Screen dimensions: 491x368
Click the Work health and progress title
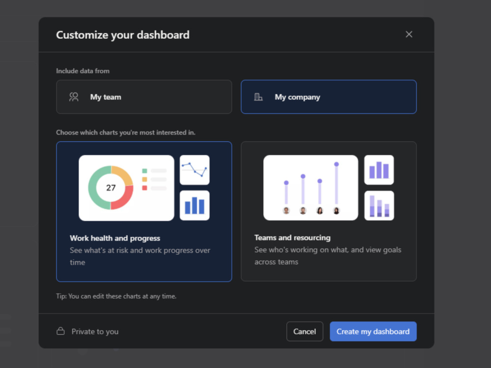(x=115, y=238)
